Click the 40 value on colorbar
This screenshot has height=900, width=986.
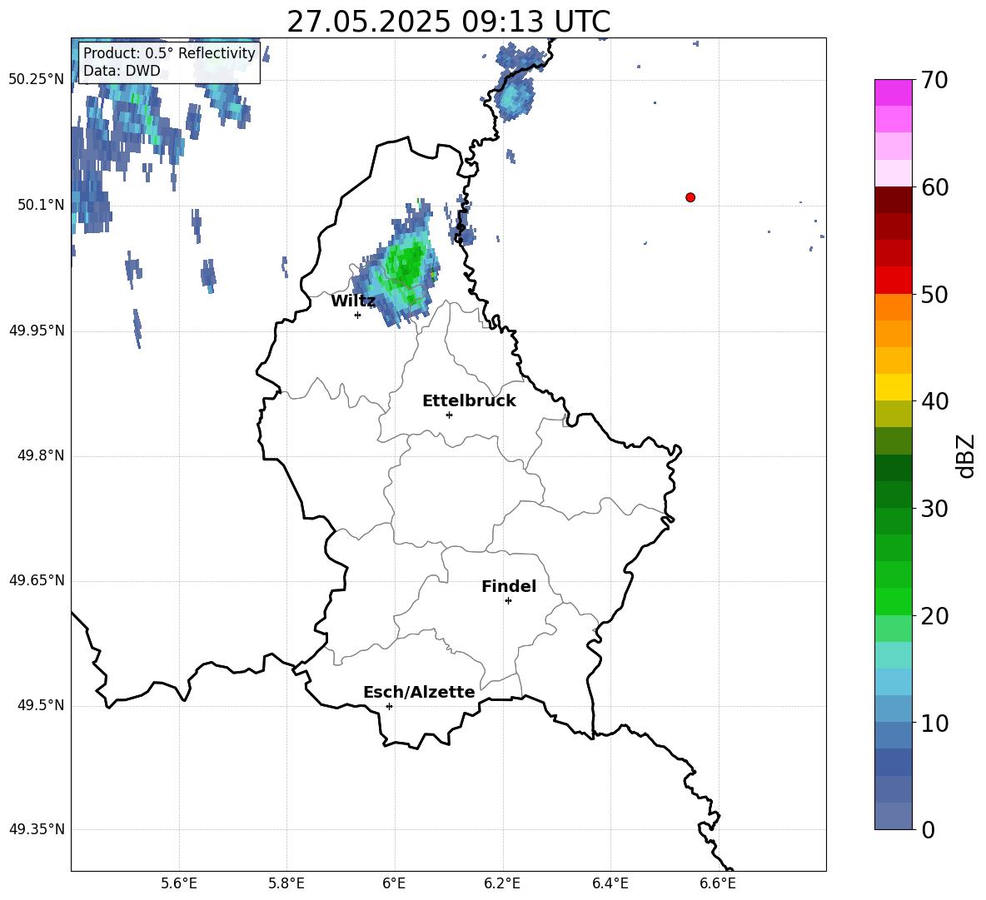pos(935,401)
